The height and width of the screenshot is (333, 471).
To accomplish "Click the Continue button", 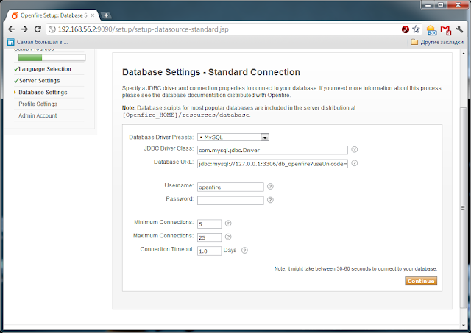I will tap(421, 281).
